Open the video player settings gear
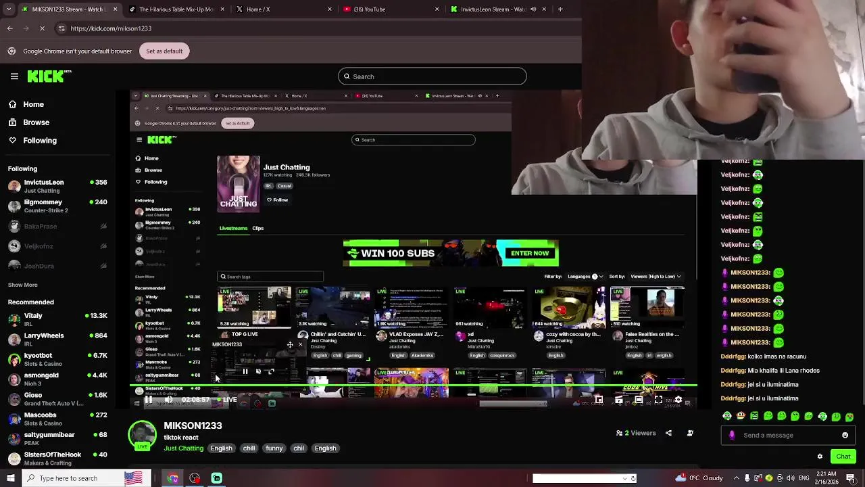 pos(678,400)
